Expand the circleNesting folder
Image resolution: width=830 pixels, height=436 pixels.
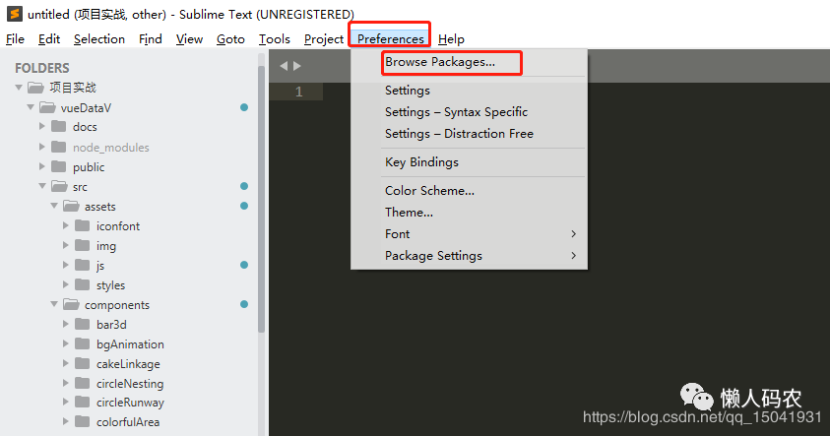coord(66,383)
